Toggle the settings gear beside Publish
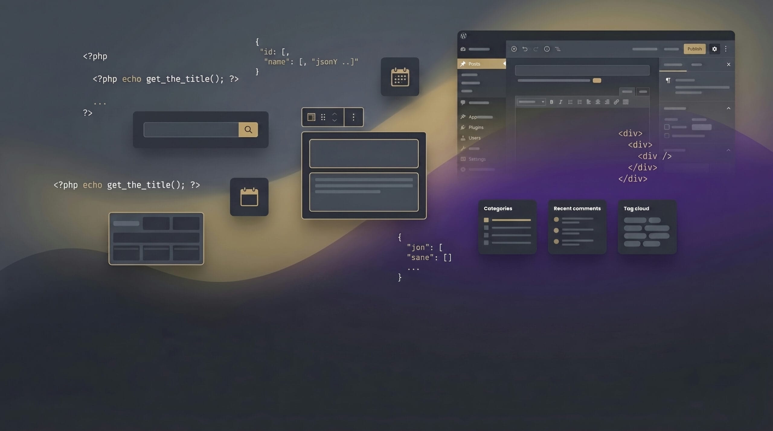The image size is (773, 431). pos(714,49)
